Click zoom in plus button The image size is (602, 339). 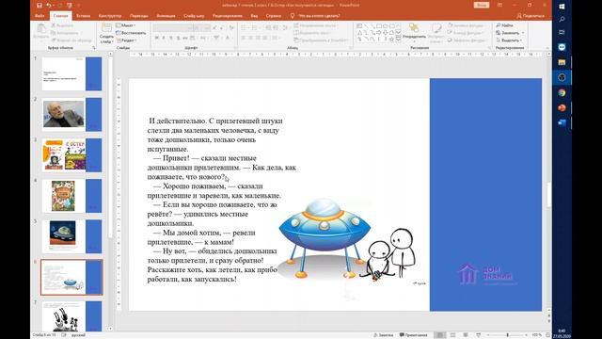point(527,335)
